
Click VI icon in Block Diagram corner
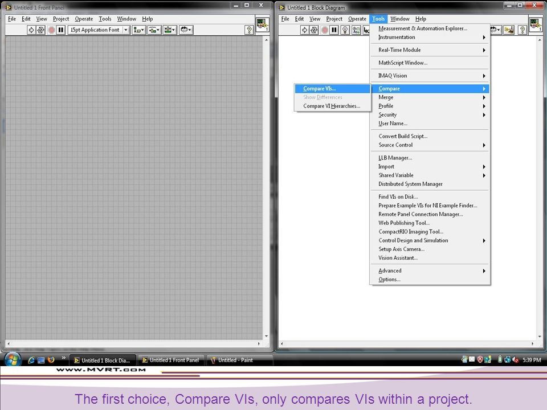[536, 24]
